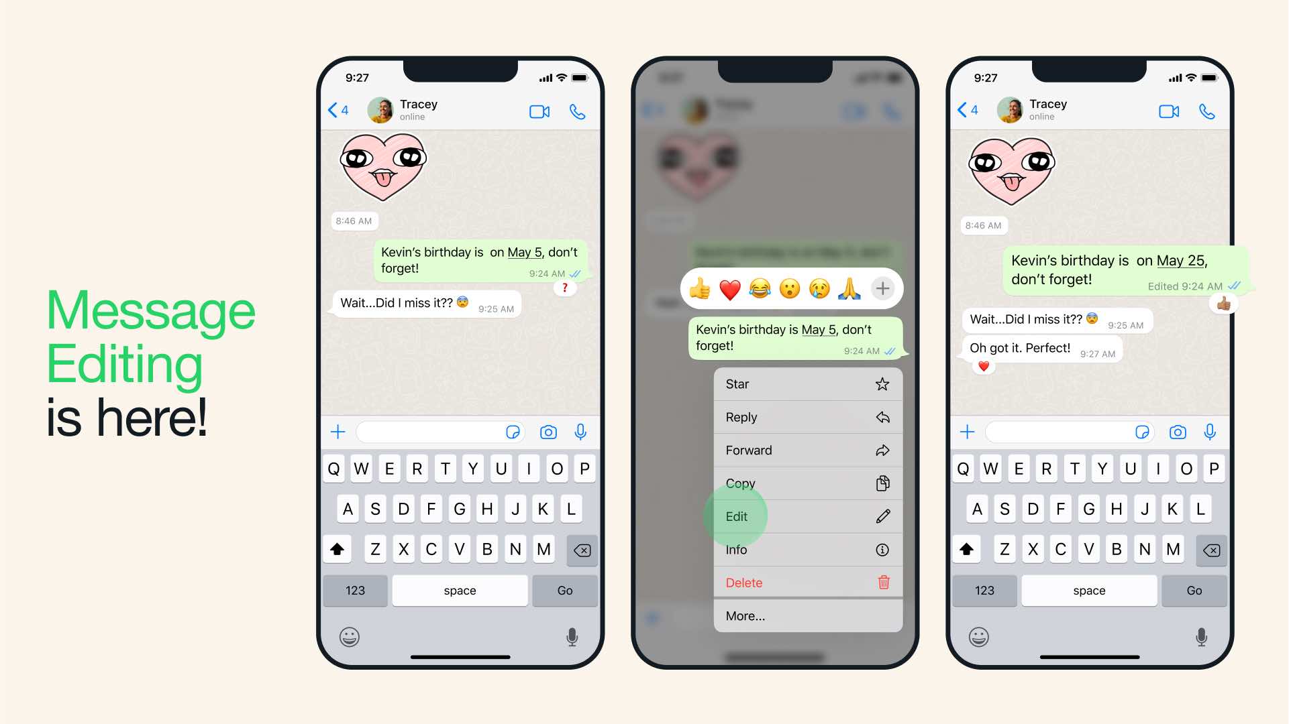Tap the attach plus icon in message bar
Viewport: 1289px width, 724px height.
coord(338,432)
